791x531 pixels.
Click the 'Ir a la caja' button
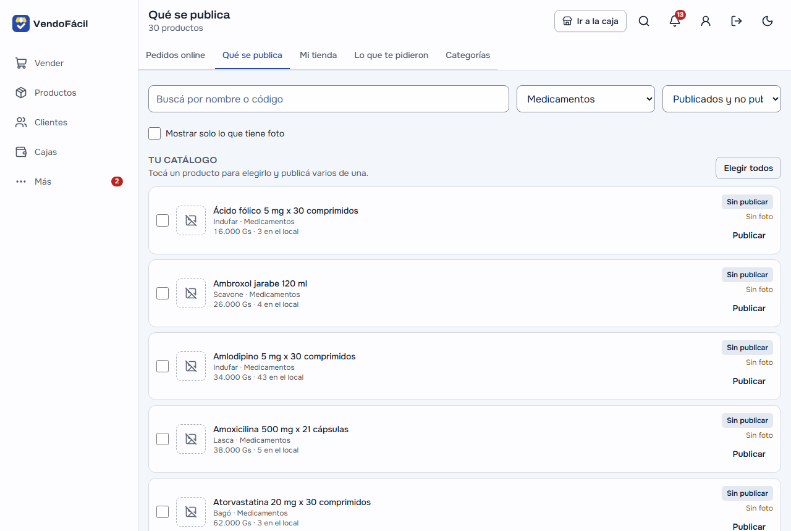tap(590, 21)
